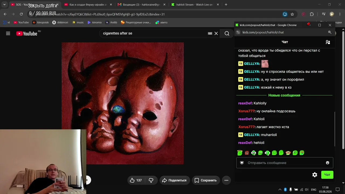Open the vt bookmark

coord(6,23)
